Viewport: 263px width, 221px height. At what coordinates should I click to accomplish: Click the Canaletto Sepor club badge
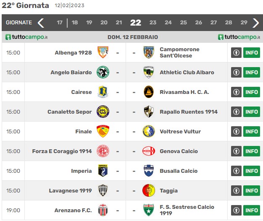pyautogui.click(x=103, y=112)
